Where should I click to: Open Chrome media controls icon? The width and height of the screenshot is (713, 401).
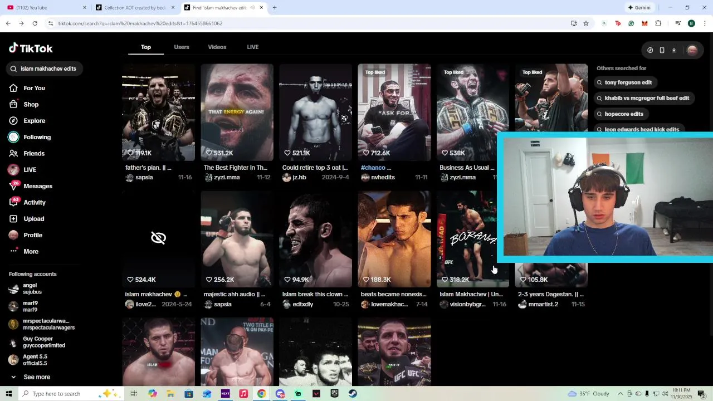(x=678, y=23)
